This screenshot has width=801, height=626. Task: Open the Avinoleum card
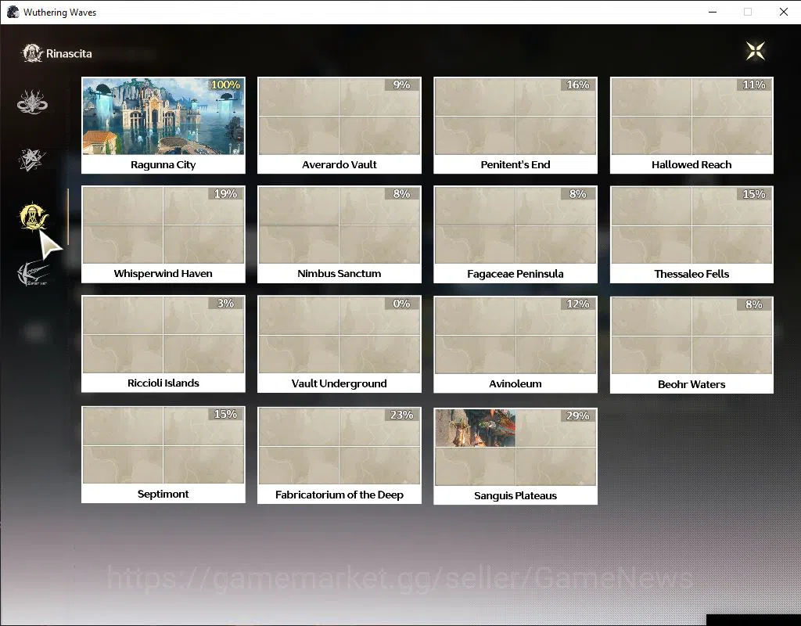click(515, 344)
